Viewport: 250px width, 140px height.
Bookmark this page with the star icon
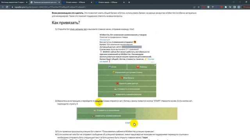[x=199, y=7]
